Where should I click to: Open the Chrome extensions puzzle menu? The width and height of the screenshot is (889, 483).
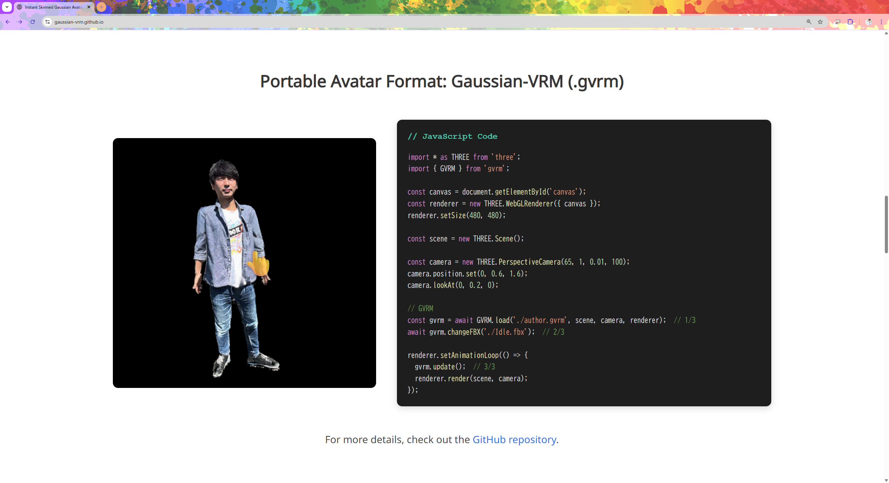point(850,22)
